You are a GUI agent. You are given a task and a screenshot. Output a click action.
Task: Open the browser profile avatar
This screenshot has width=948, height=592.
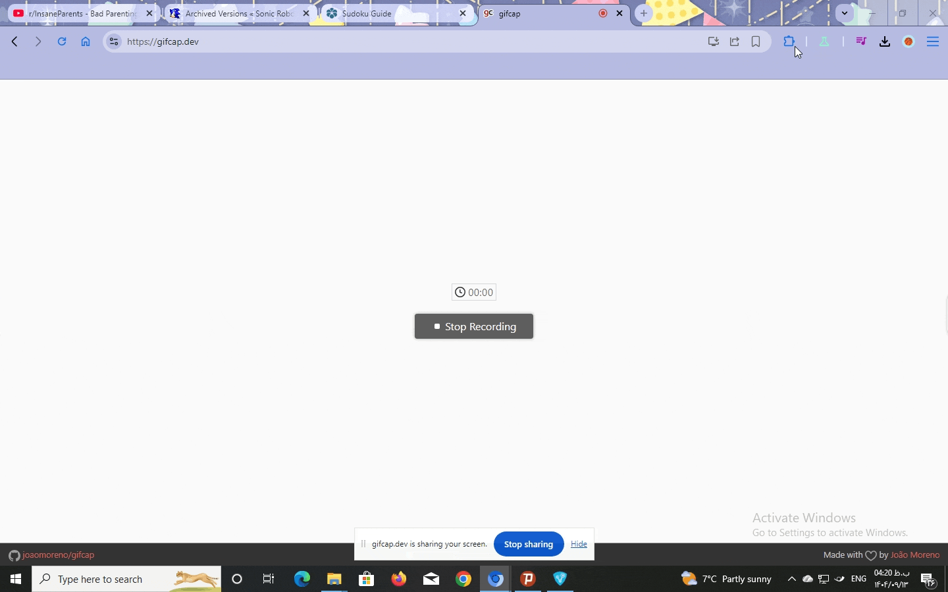(x=910, y=41)
